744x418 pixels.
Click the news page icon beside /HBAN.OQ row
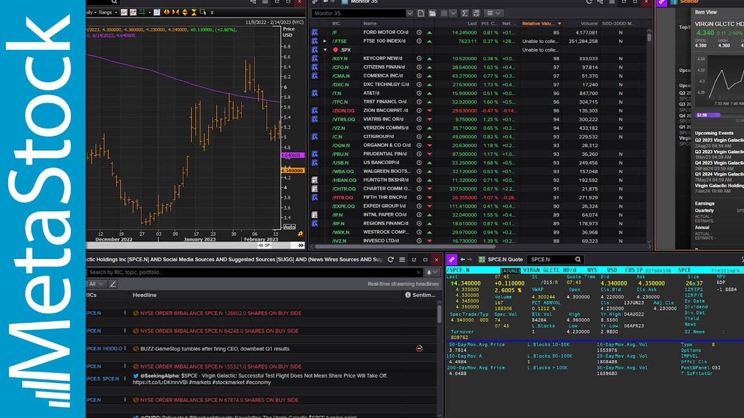[314, 180]
